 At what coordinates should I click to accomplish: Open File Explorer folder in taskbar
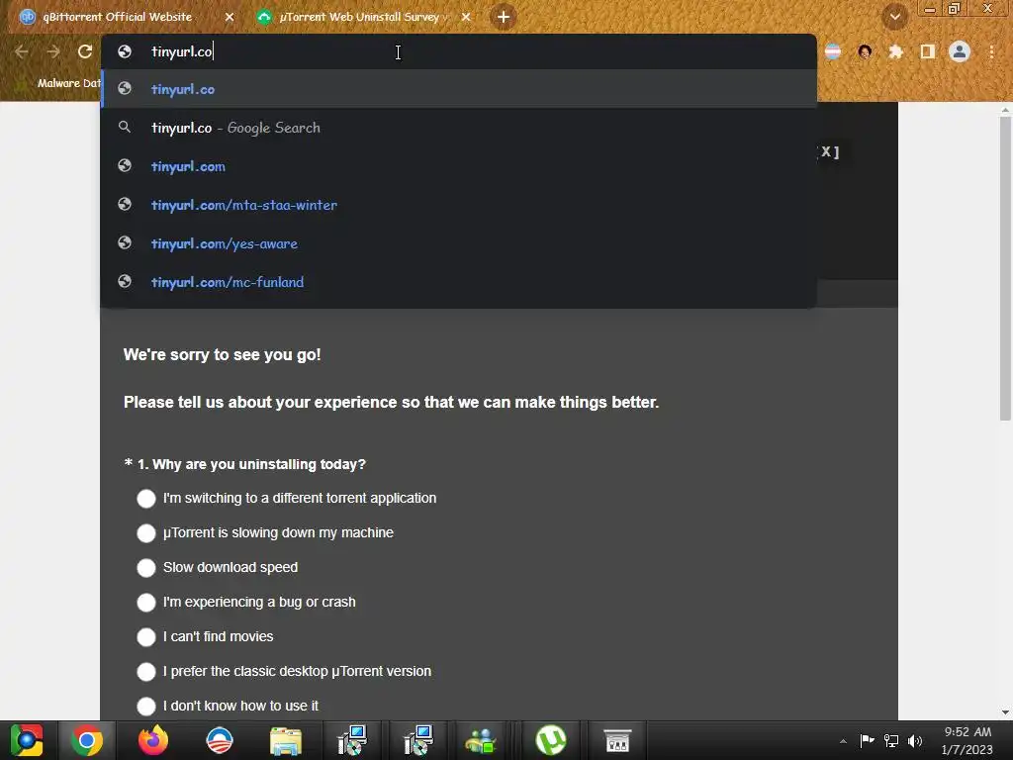click(286, 740)
